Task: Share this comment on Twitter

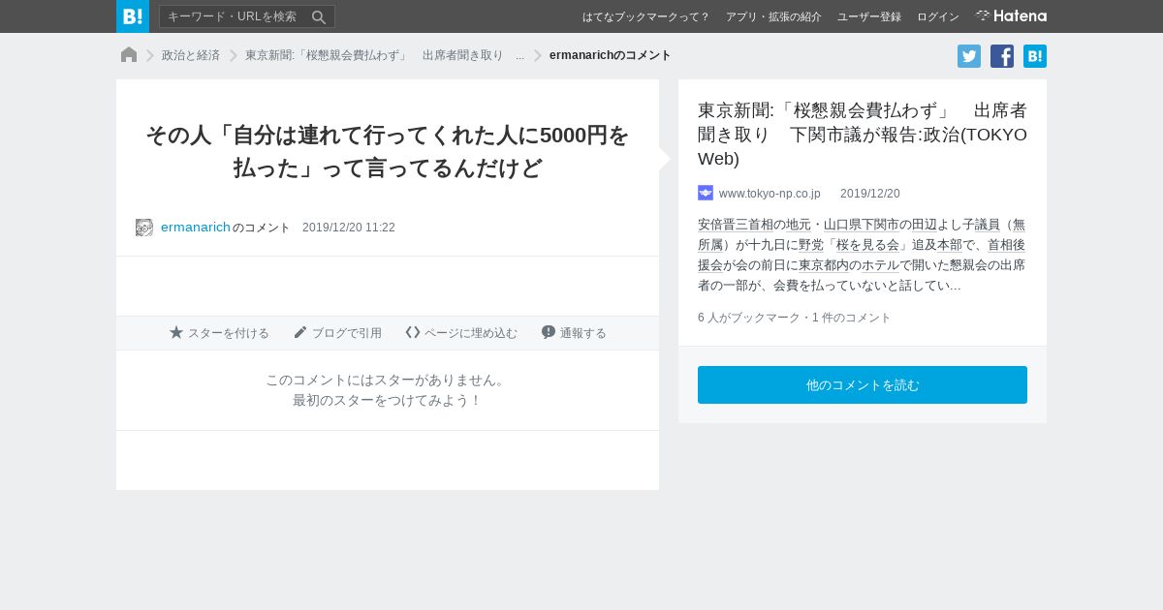Action: pos(969,56)
